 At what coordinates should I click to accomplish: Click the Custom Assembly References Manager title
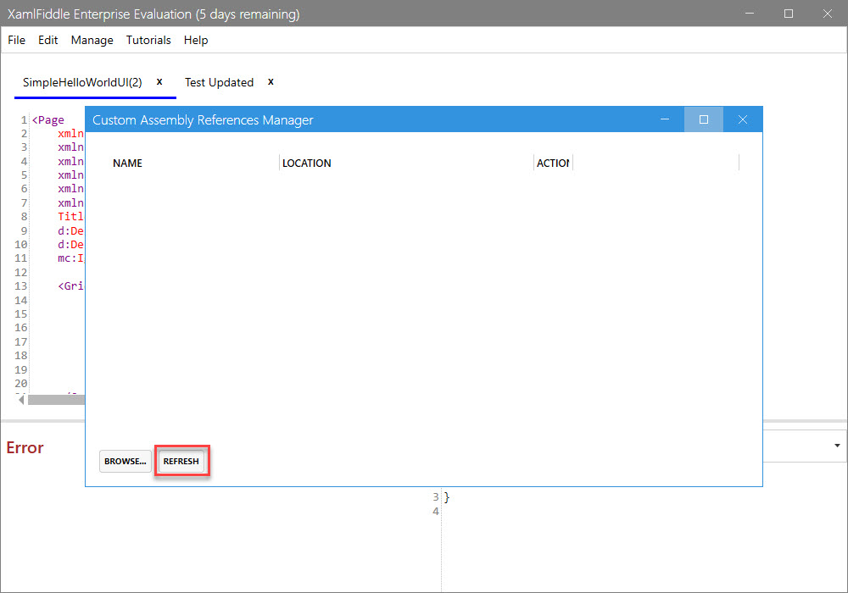[x=203, y=120]
